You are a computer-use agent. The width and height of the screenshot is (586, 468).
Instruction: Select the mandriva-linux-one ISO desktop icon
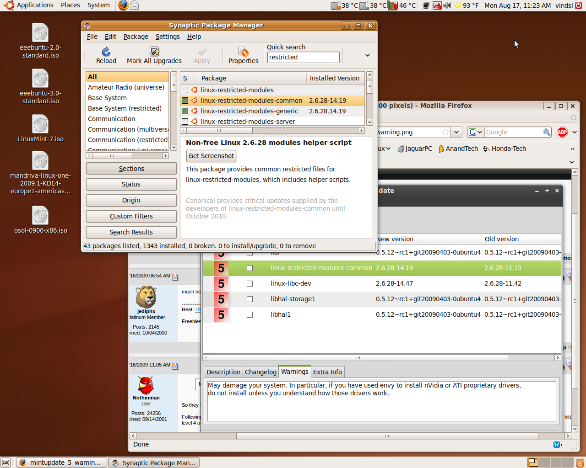[x=40, y=173]
